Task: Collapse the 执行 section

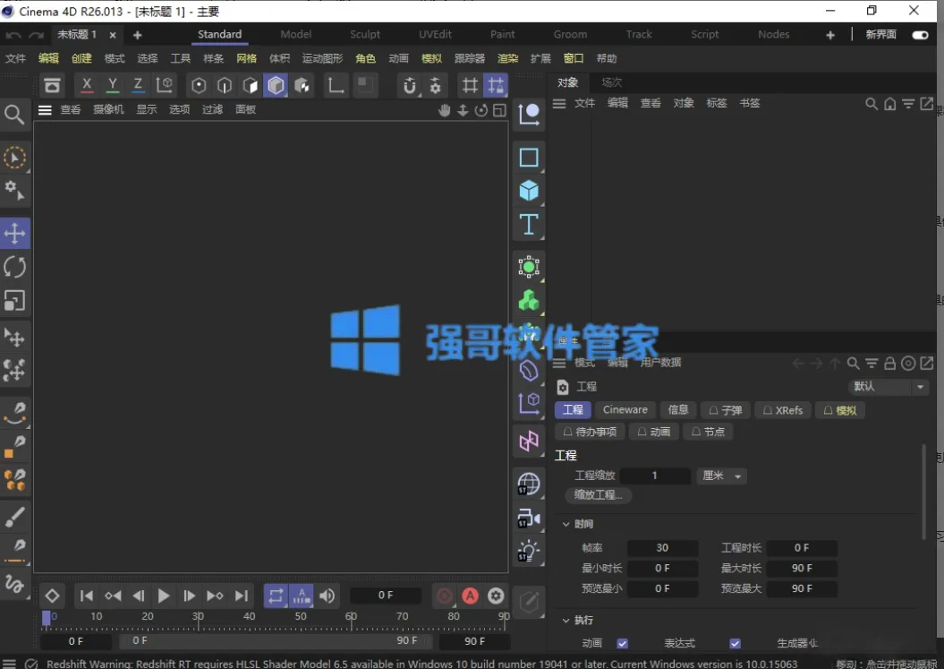Action: (x=566, y=620)
